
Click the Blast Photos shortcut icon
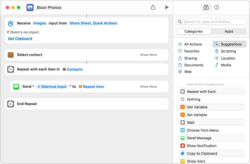tap(30, 8)
